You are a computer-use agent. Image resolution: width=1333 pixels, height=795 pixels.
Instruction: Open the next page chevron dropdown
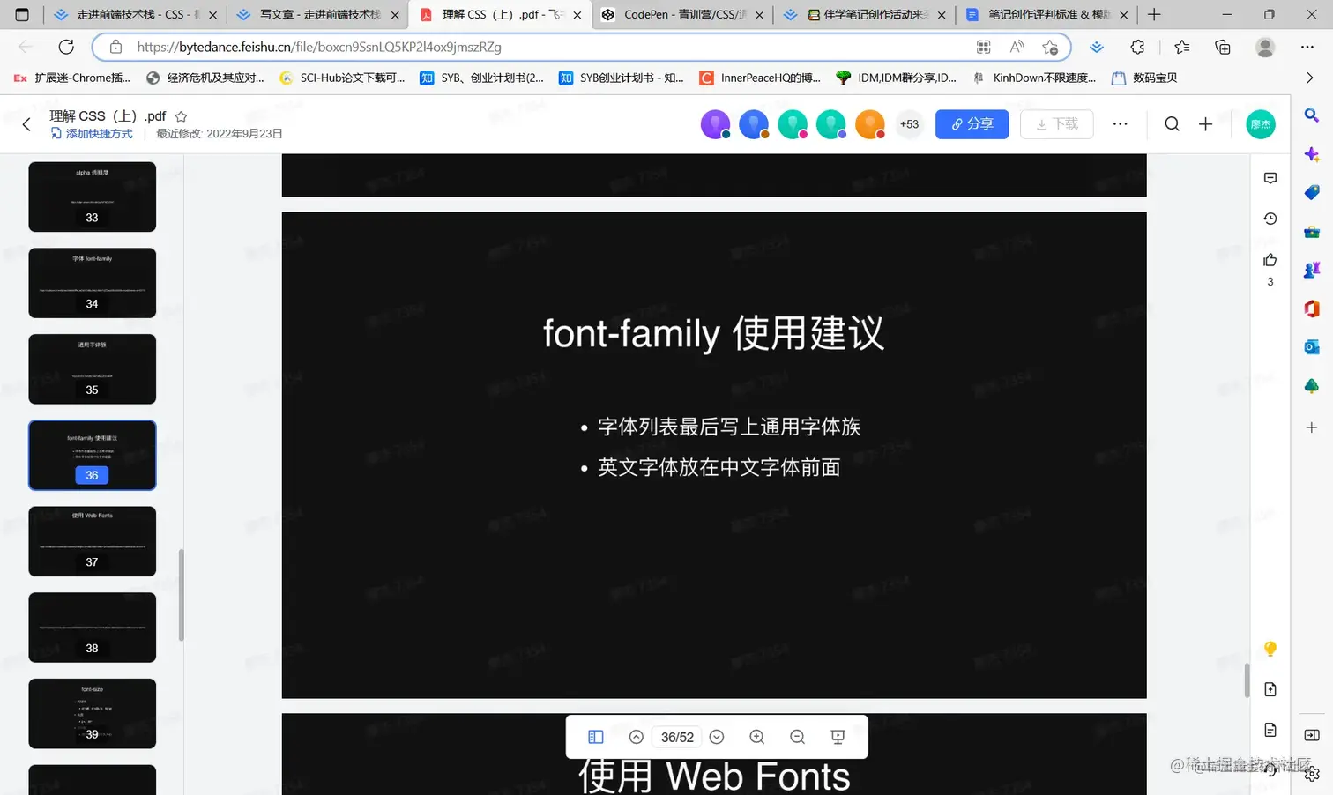716,737
